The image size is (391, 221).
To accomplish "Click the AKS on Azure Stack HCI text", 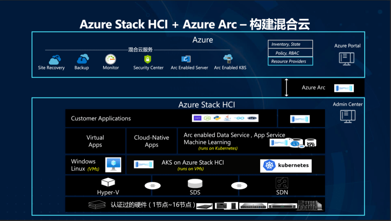I will tap(193, 162).
